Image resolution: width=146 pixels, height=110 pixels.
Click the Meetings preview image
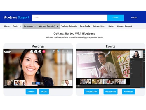(38, 68)
